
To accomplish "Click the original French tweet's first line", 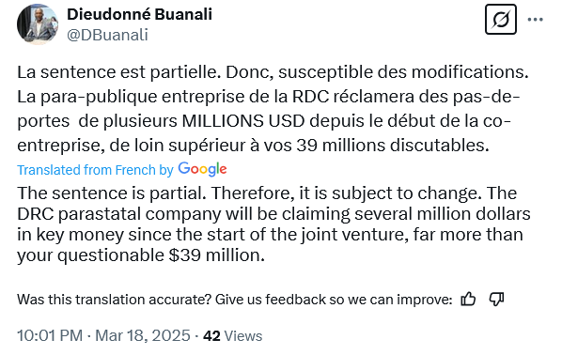I will click(x=273, y=72).
